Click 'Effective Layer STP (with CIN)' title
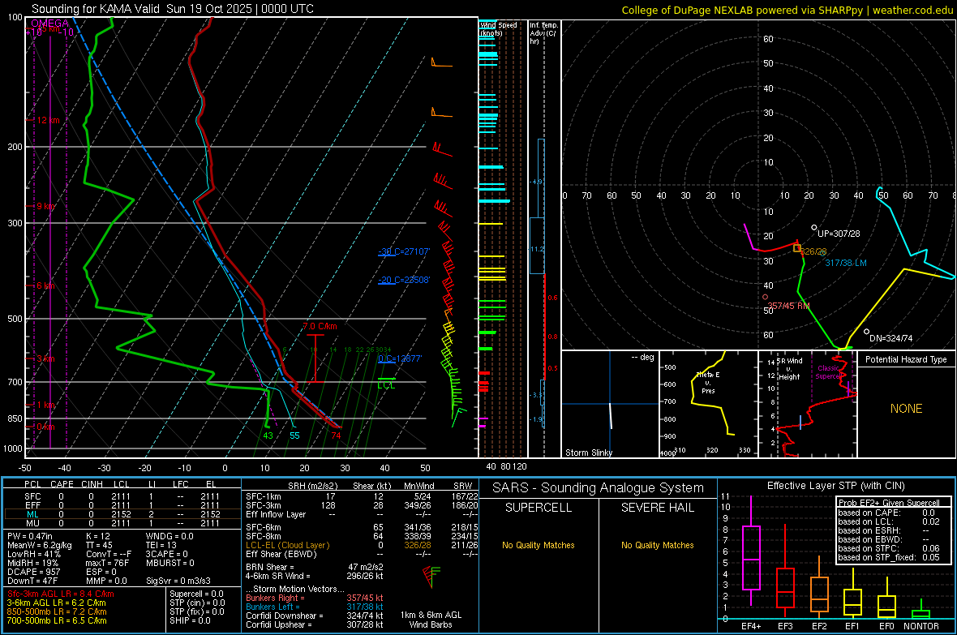The height and width of the screenshot is (635, 957). (x=835, y=486)
